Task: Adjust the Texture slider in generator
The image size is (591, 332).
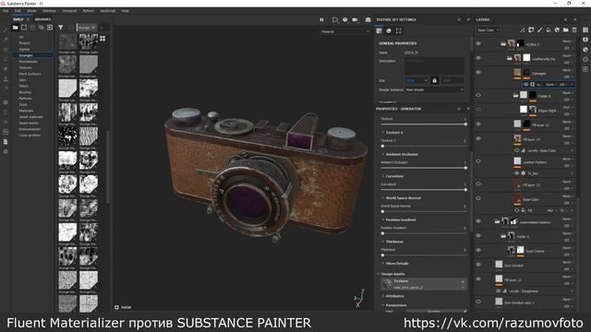Action: [424, 125]
